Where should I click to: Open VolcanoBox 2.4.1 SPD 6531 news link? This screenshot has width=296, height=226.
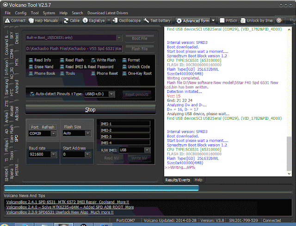click(x=68, y=202)
